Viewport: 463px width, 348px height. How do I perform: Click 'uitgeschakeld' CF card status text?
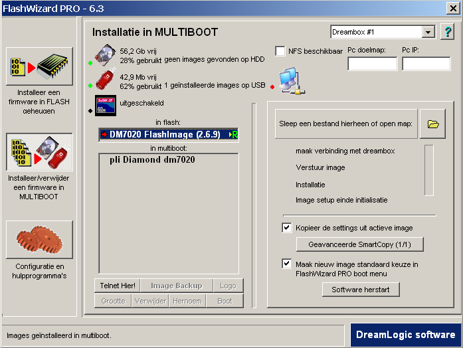tap(141, 103)
